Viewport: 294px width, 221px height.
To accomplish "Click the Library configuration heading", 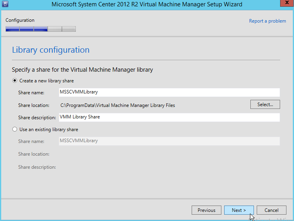I will click(x=51, y=50).
